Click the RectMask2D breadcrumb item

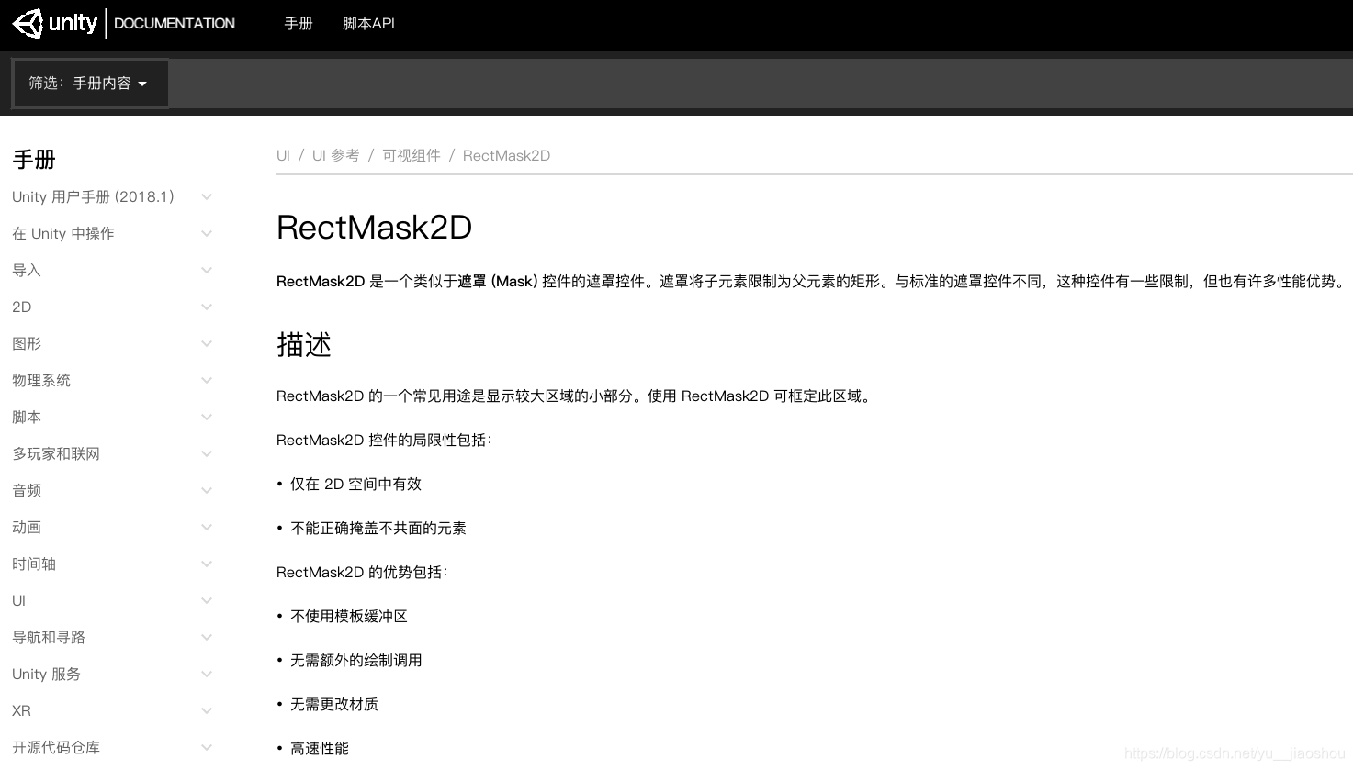[506, 156]
